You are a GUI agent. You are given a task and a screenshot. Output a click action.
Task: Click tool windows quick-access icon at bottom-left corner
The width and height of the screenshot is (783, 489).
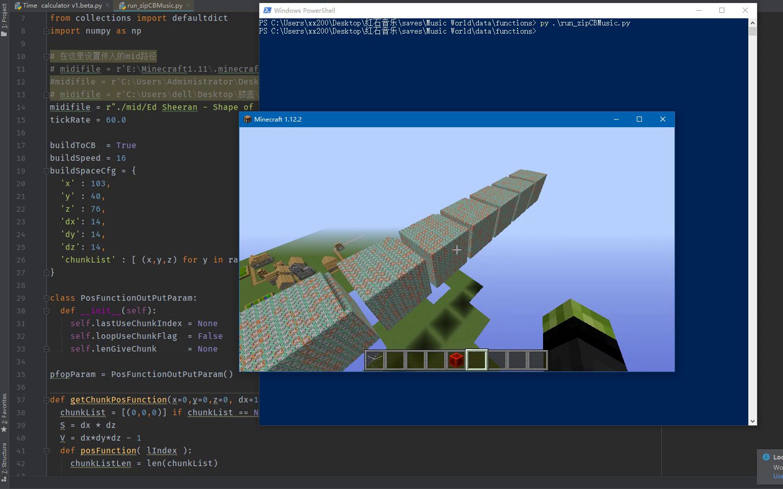(x=4, y=479)
